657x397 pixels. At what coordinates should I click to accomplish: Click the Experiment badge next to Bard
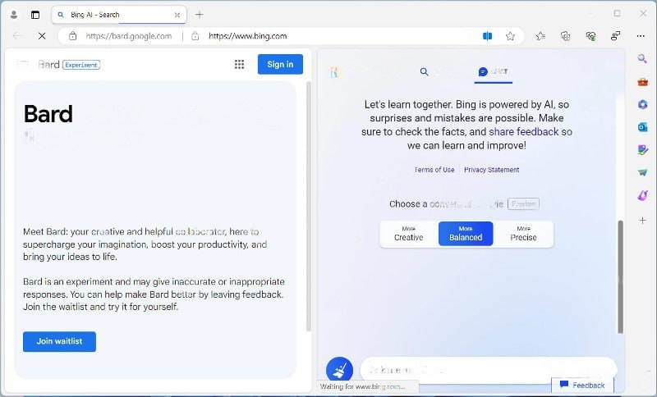coord(81,65)
